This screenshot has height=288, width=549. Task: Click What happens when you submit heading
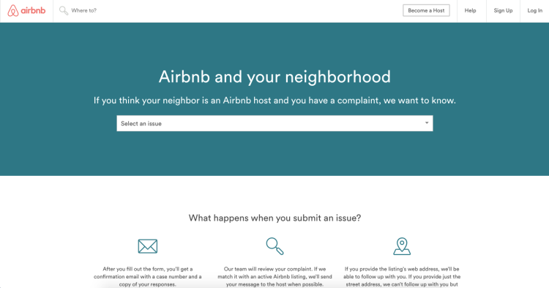click(x=274, y=218)
